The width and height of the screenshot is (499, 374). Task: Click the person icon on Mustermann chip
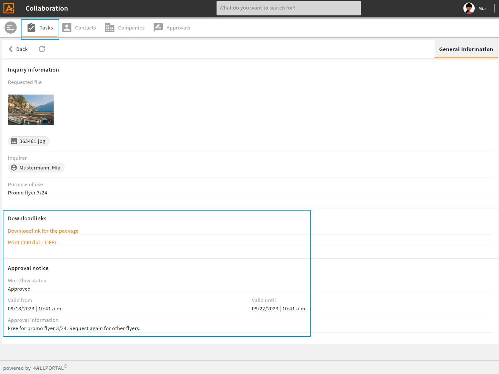coord(14,168)
